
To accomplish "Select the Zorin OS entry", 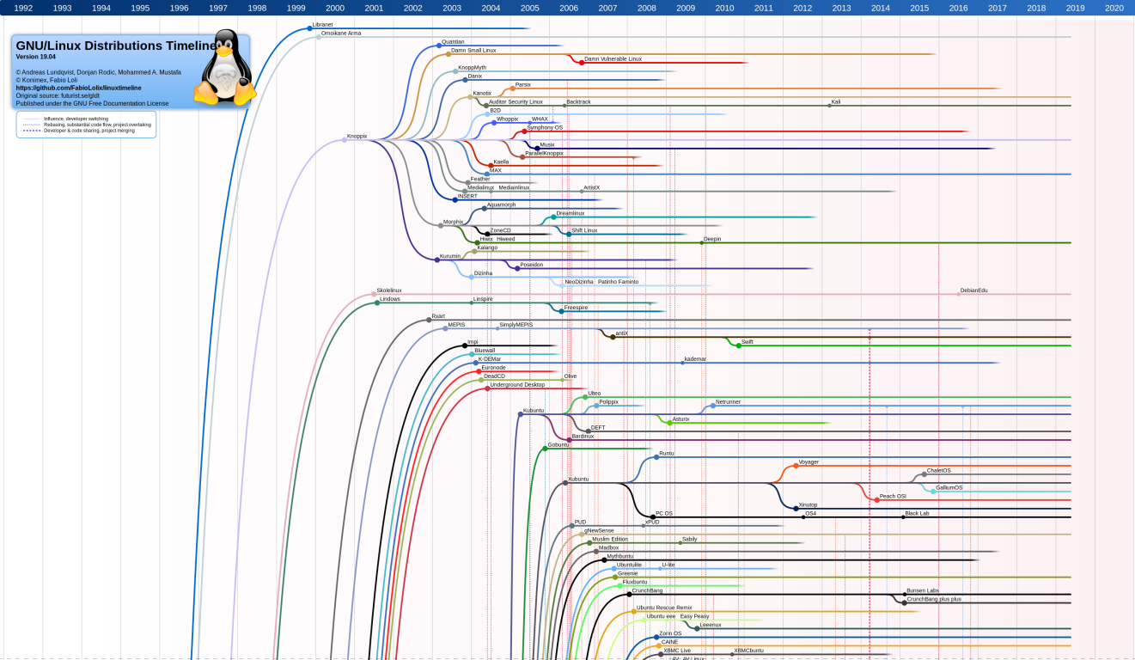I will click(670, 633).
